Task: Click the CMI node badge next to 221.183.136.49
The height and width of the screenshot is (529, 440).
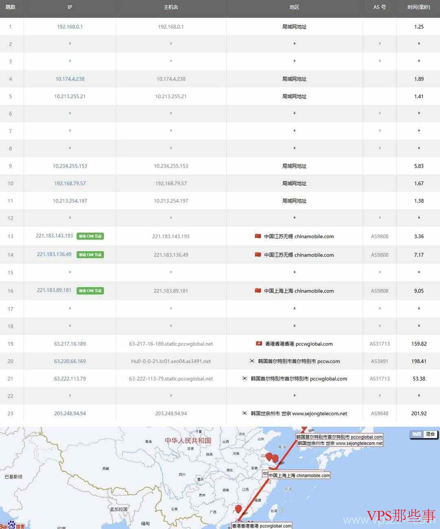Action: [90, 255]
